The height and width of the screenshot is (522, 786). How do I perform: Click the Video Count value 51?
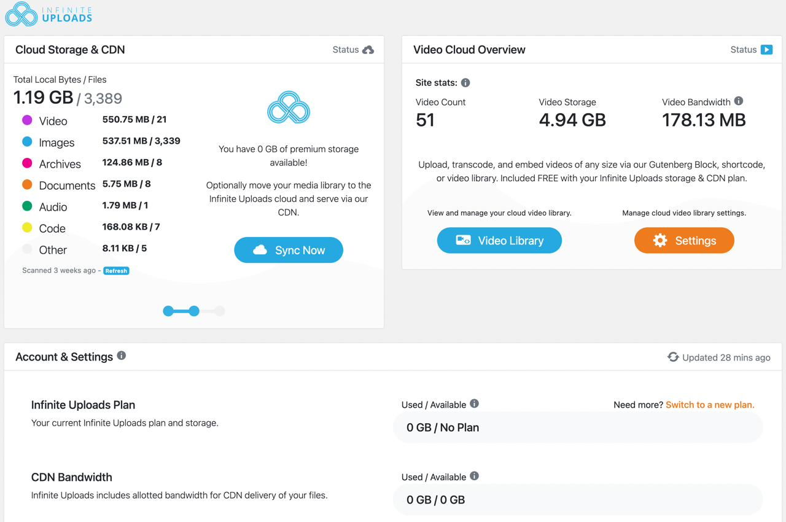tap(426, 120)
